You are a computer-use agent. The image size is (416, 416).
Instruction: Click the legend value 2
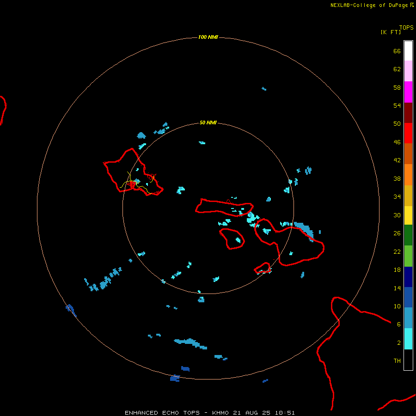click(x=399, y=343)
